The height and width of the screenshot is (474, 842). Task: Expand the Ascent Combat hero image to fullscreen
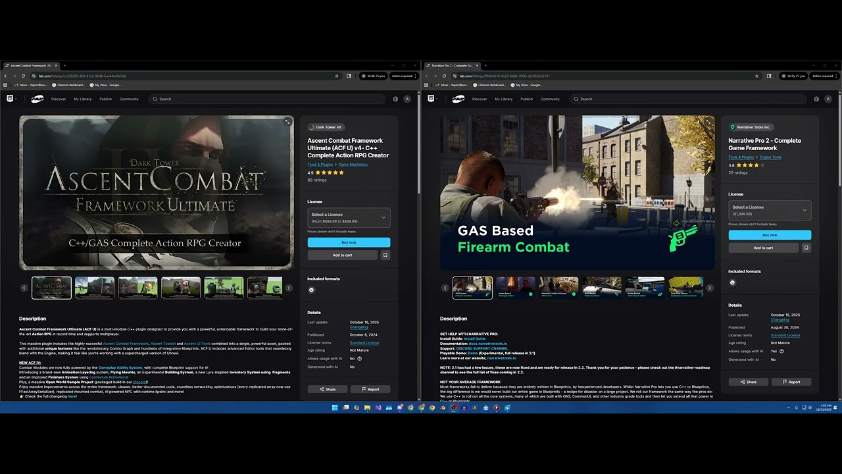287,122
